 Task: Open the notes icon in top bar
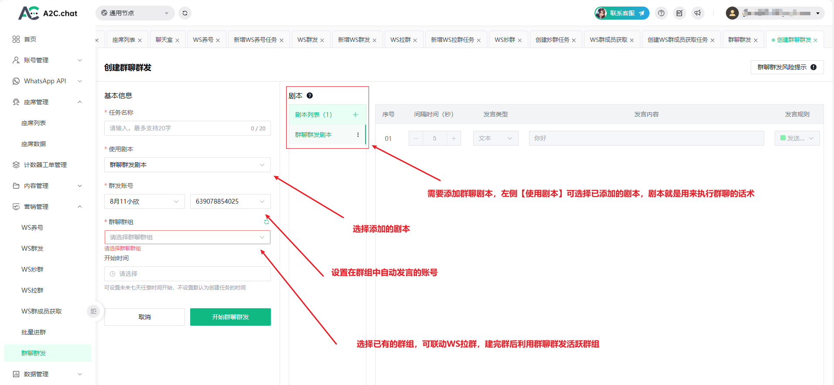click(x=679, y=13)
